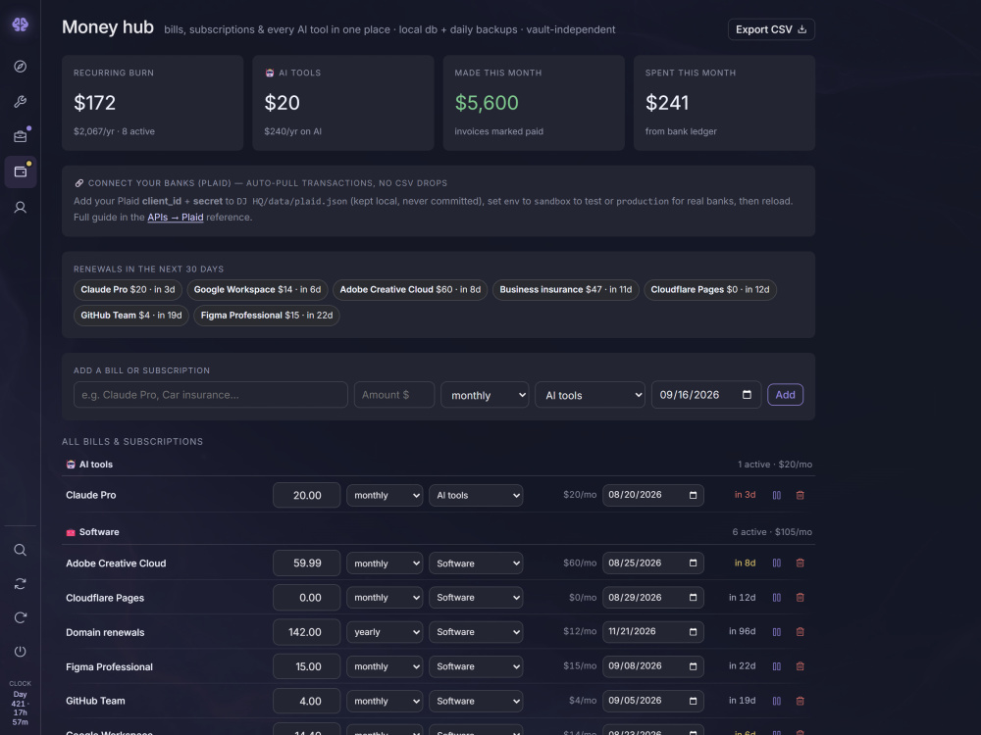The width and height of the screenshot is (981, 735).
Task: Select the wallet Money hub sidebar icon
Action: [x=20, y=171]
